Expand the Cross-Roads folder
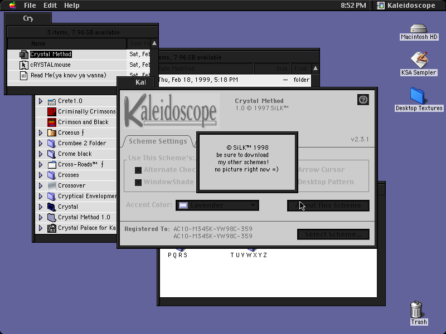The image size is (446, 334). (41, 164)
